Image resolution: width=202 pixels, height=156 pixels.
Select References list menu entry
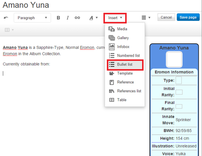(x=125, y=91)
